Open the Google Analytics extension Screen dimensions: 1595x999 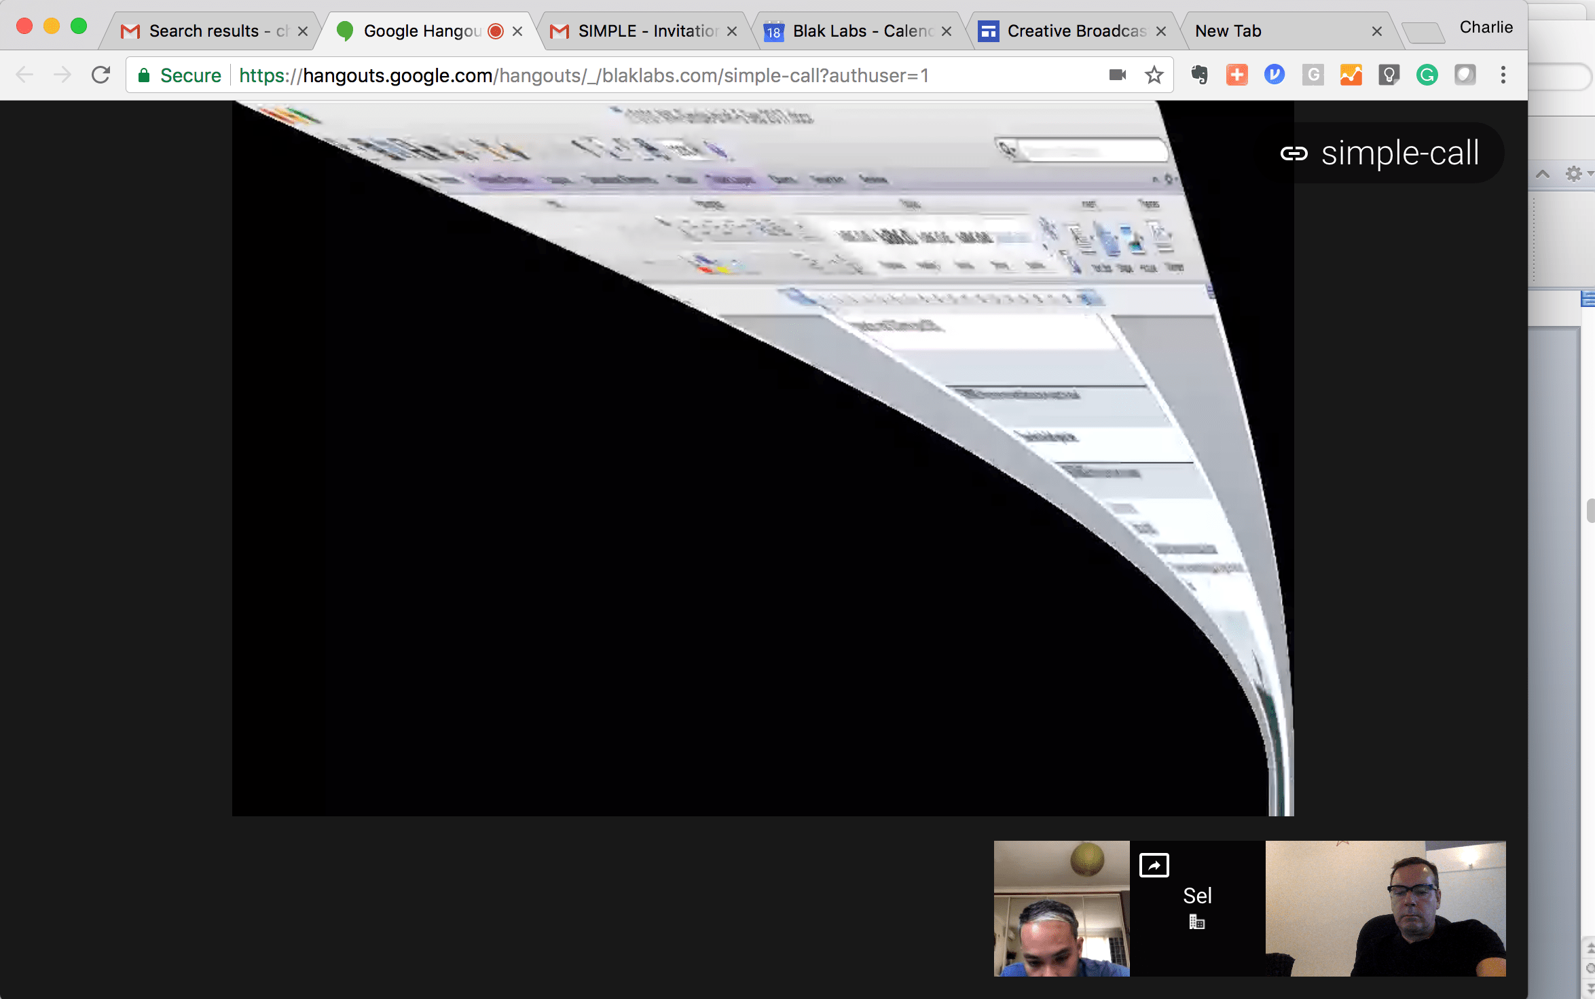[1351, 75]
